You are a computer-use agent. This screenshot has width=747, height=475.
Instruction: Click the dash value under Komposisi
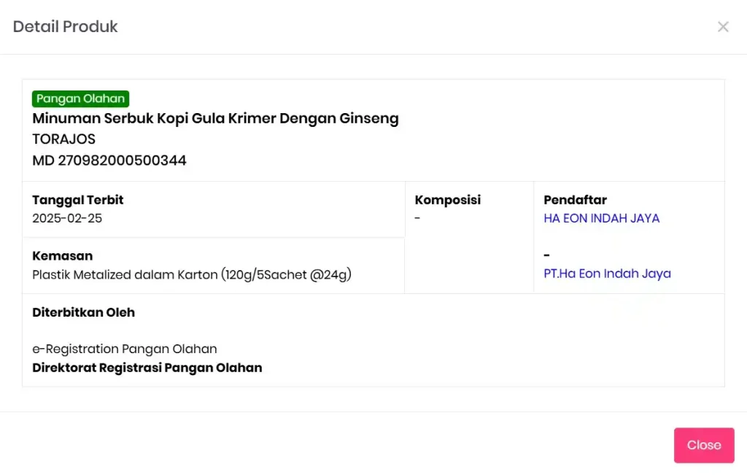coord(417,218)
